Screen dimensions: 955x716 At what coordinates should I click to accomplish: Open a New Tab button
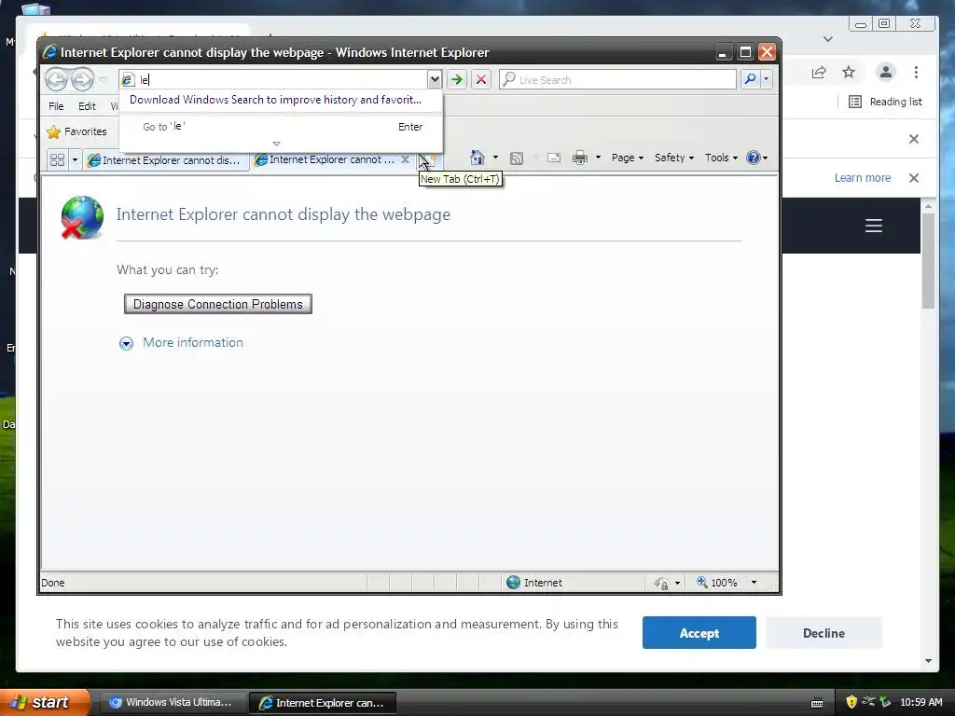pyautogui.click(x=428, y=160)
